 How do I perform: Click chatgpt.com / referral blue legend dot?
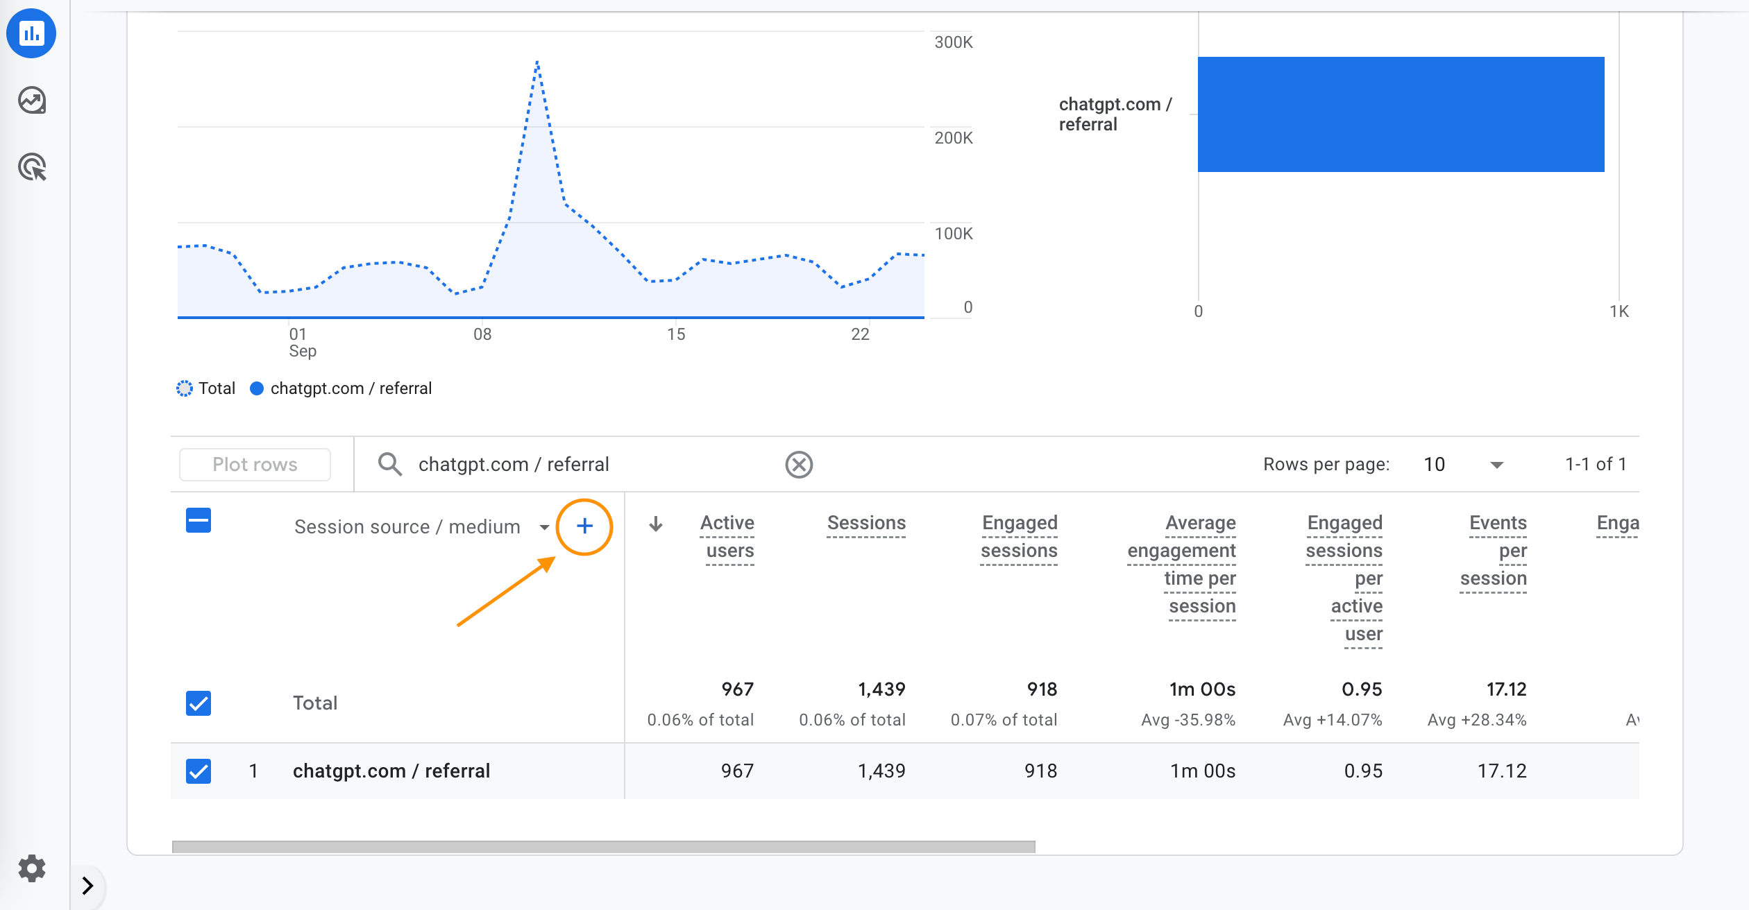[257, 388]
